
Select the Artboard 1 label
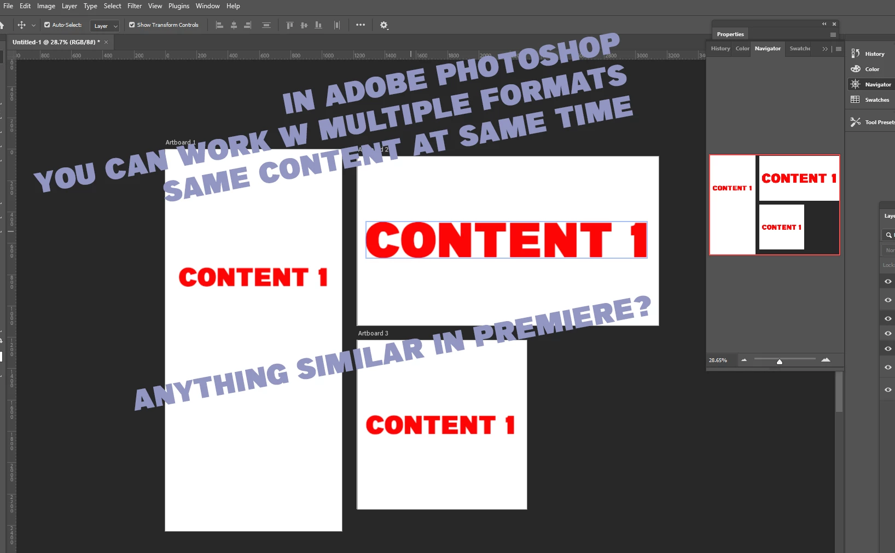[x=181, y=142]
